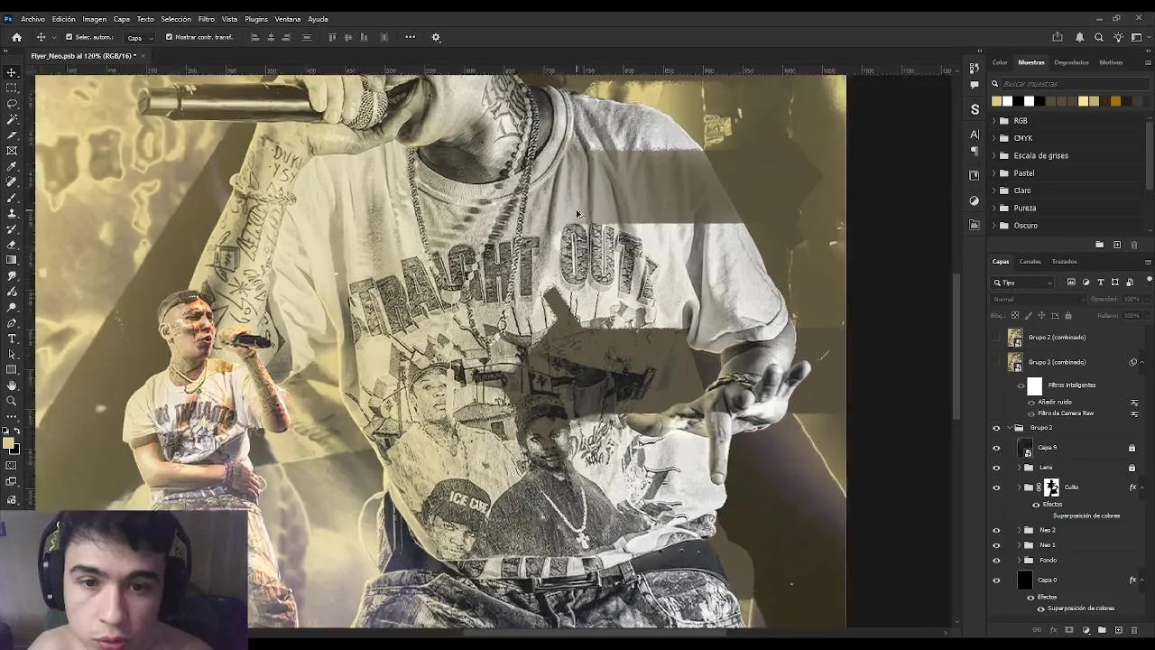Toggle the Selec. autom. checkbox
This screenshot has height=650, width=1155.
coord(69,37)
